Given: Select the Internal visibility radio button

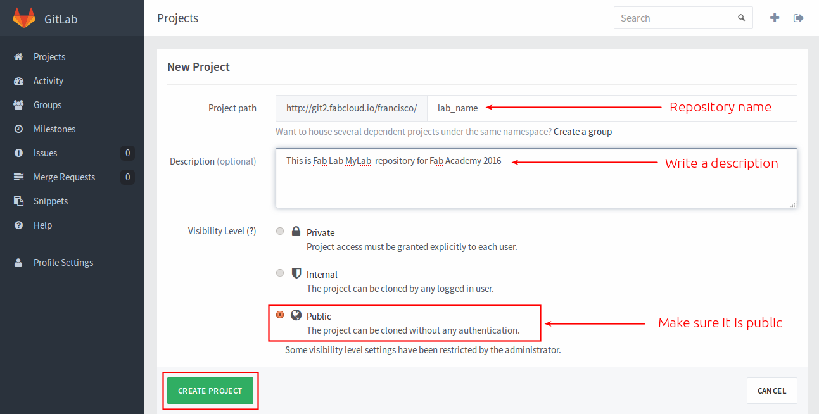Looking at the screenshot, I should click(280, 273).
